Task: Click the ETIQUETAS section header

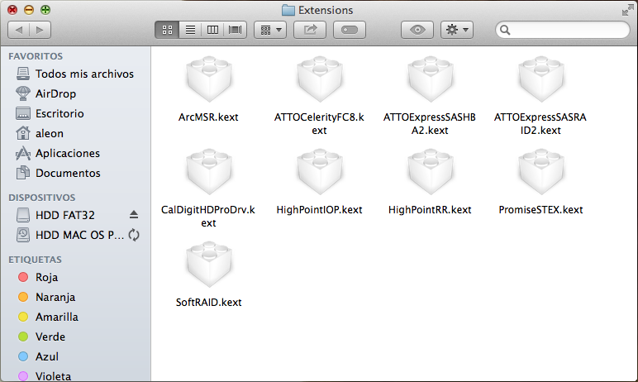Action: pyautogui.click(x=35, y=260)
